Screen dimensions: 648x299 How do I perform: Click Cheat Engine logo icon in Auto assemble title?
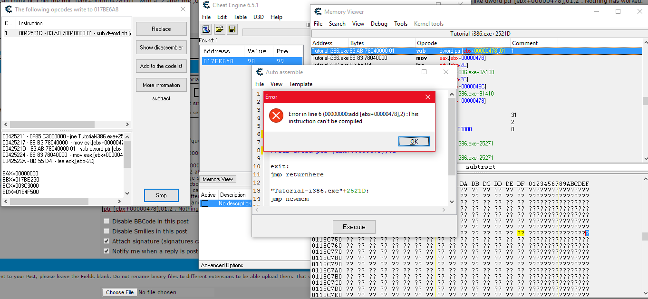click(x=259, y=72)
